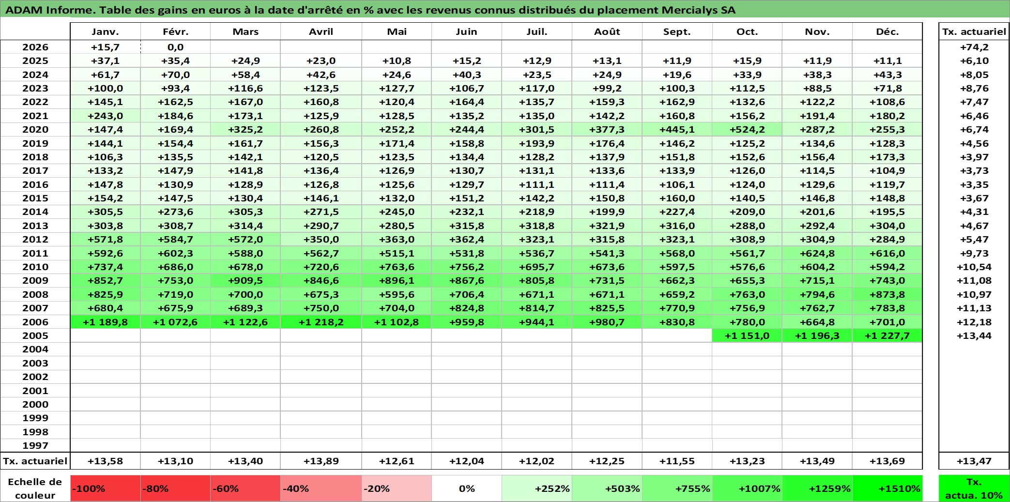Select the 1997 row label
1010x502 pixels.
35,445
